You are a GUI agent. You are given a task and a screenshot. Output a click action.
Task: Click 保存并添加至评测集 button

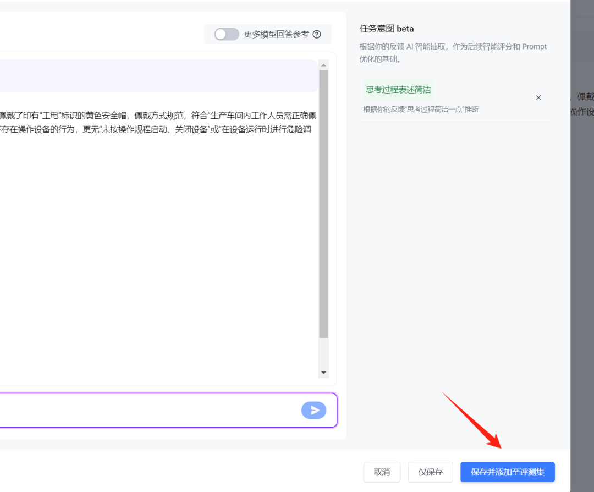click(x=507, y=472)
